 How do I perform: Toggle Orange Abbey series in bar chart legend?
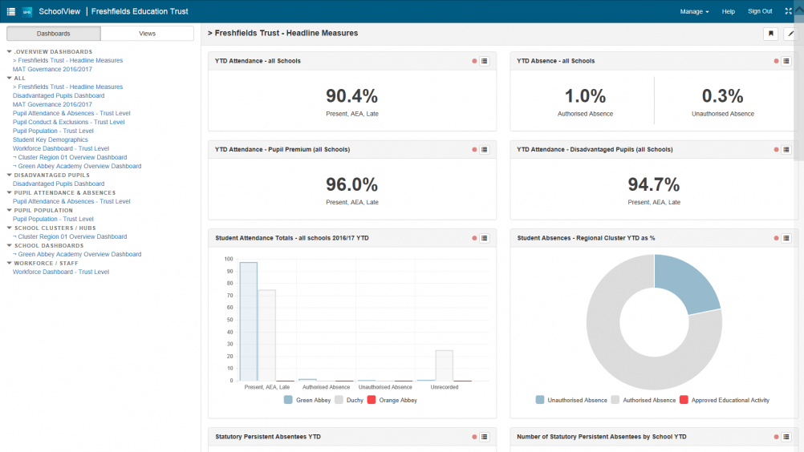[392, 400]
